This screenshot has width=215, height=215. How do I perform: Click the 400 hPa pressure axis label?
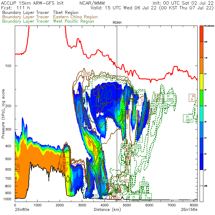click(x=8, y=146)
